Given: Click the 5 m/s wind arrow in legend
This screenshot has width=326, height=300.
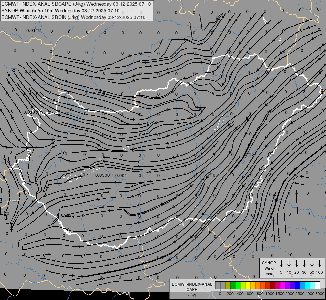Looking at the screenshot, I should click(281, 263).
